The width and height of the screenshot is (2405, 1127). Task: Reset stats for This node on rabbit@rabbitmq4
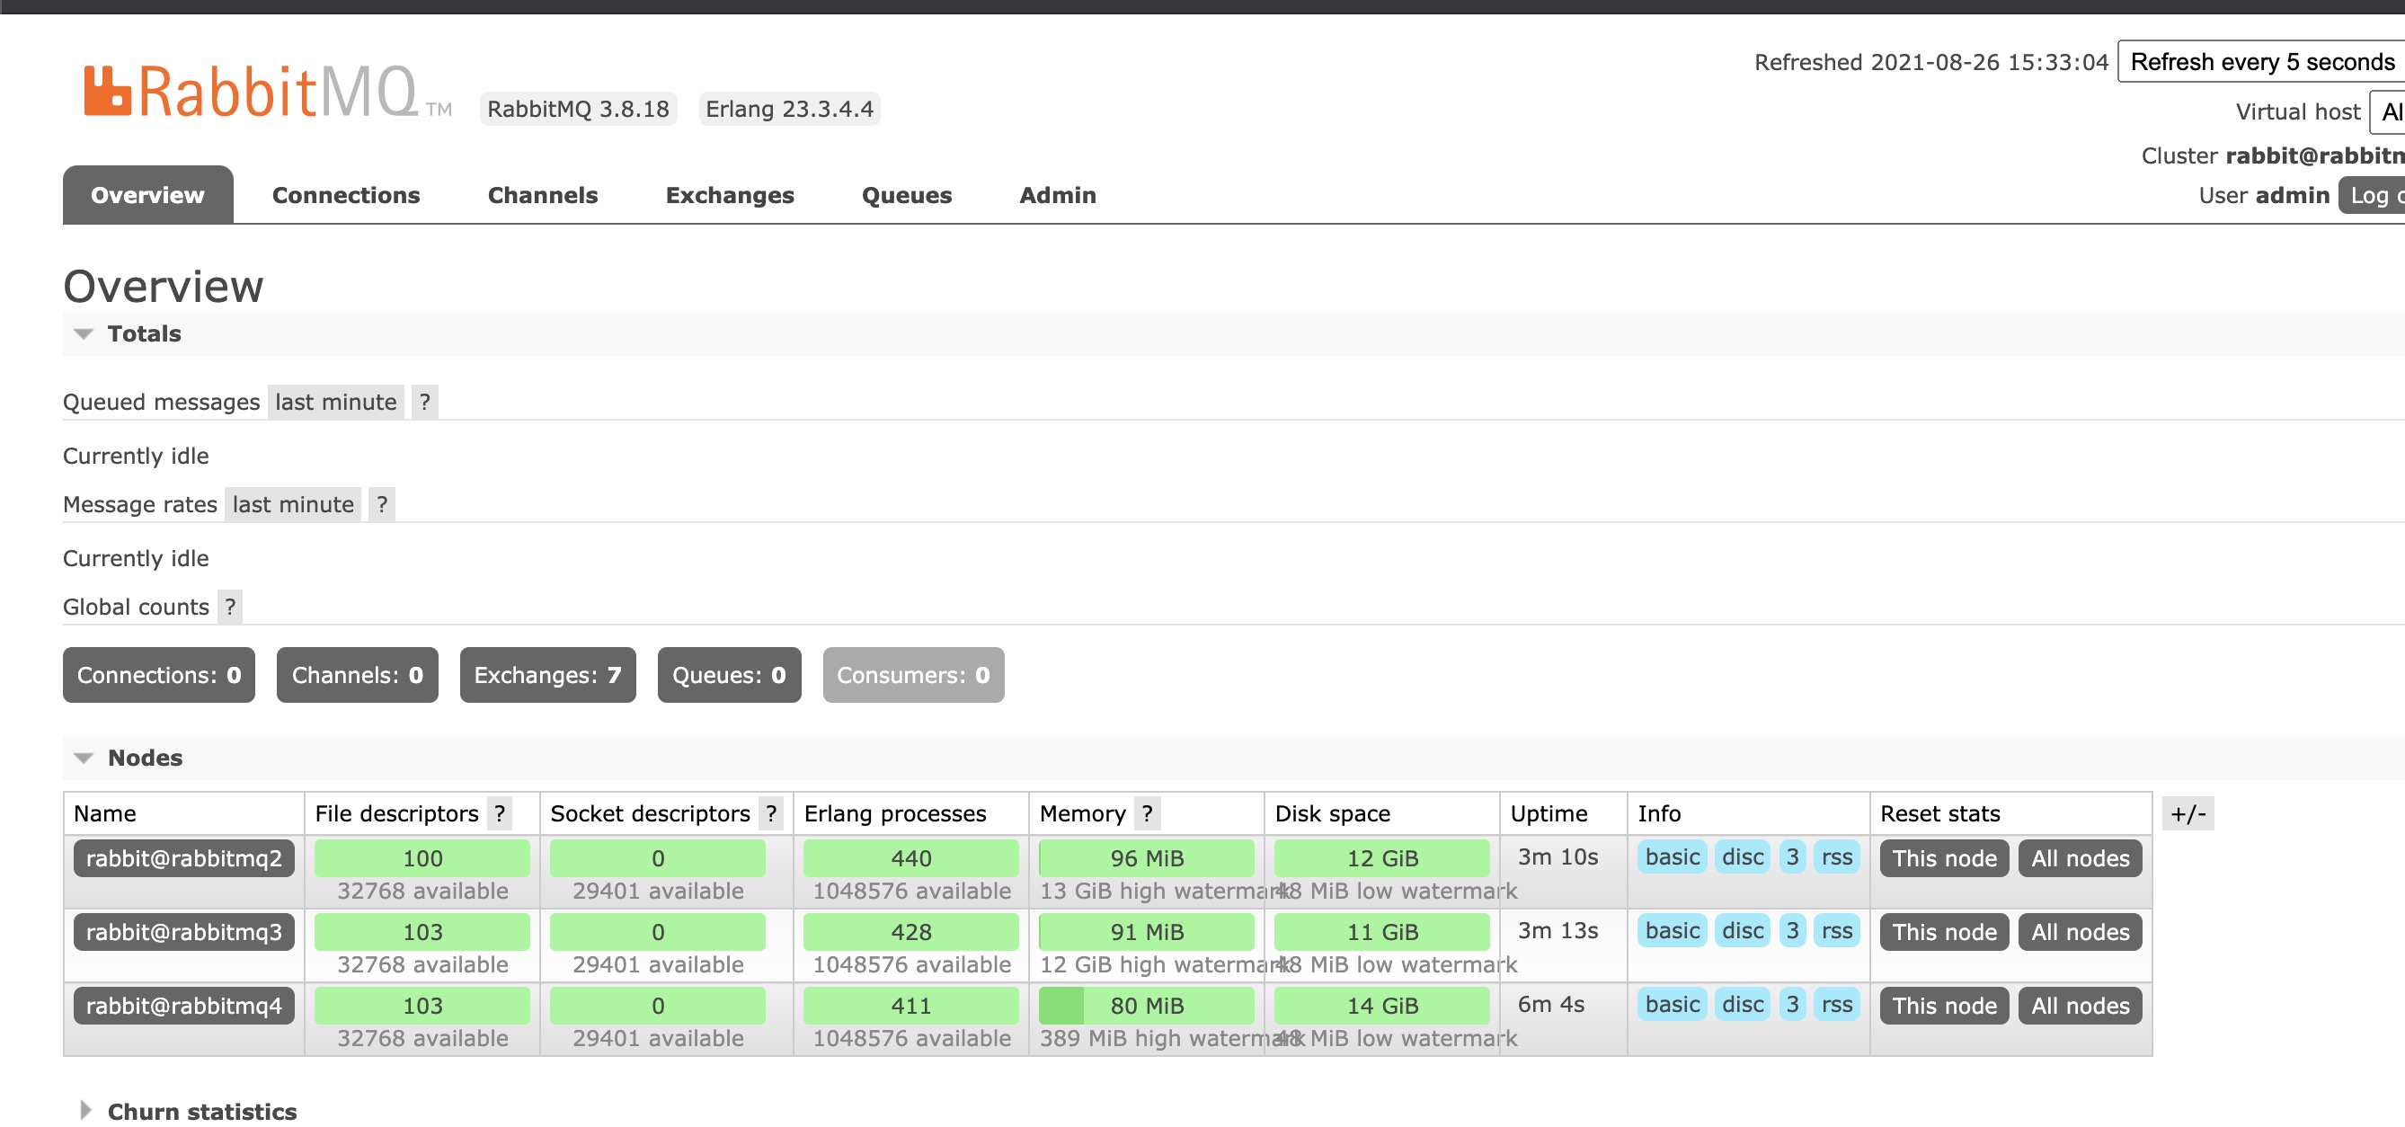pyautogui.click(x=1943, y=1006)
